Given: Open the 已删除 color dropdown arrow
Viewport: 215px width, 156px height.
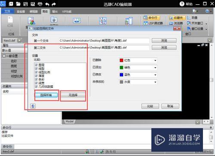Looking at the screenshot, I should tap(155, 60).
